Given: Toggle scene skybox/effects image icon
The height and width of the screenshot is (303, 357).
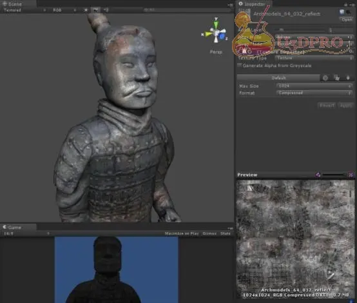Looking at the screenshot, I should pos(95,10).
